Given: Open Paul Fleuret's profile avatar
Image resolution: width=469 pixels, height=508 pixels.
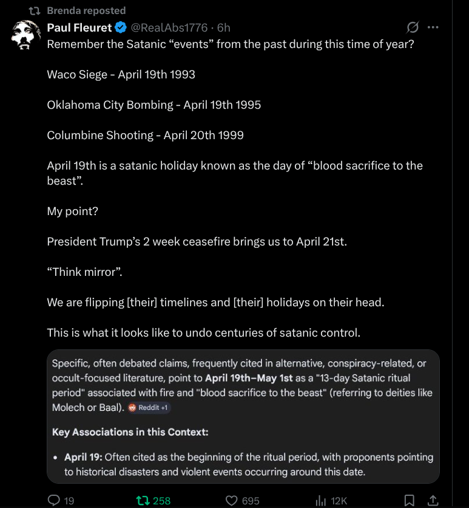Looking at the screenshot, I should pyautogui.click(x=26, y=36).
